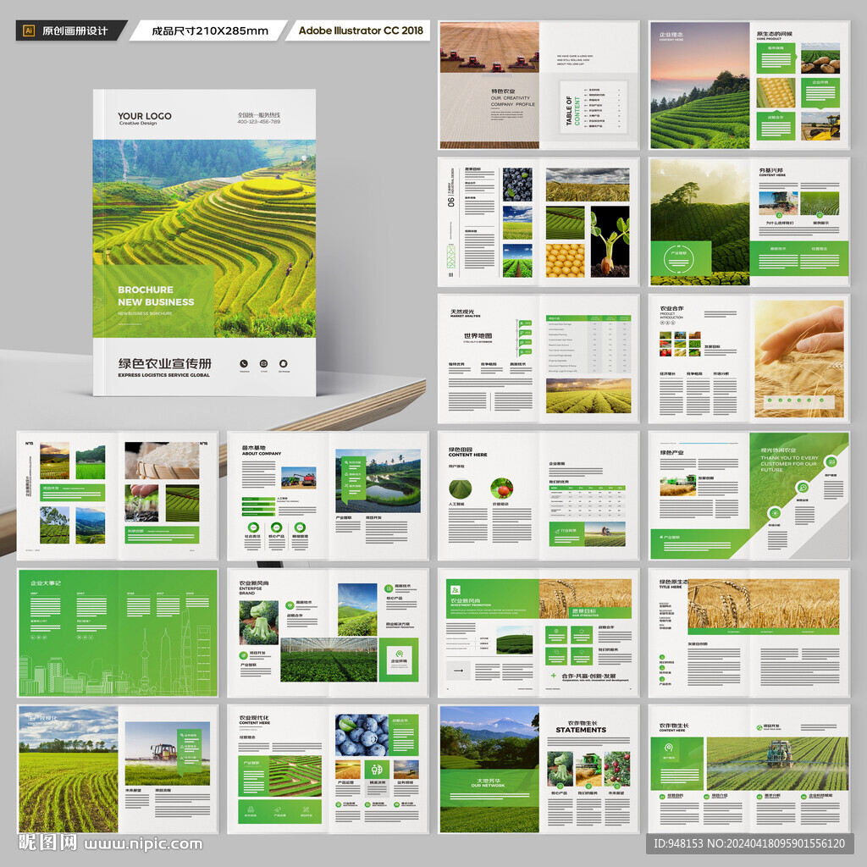Click the greenhouse interior photo
The width and height of the screenshot is (867, 867).
pyautogui.click(x=329, y=660)
